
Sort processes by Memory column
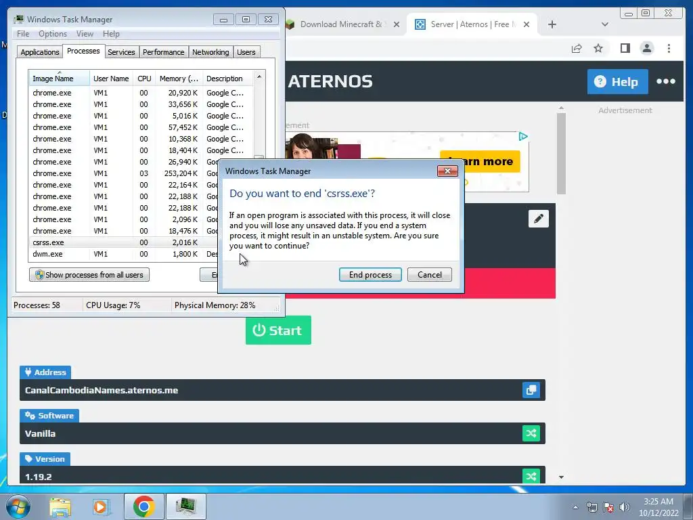pos(179,79)
